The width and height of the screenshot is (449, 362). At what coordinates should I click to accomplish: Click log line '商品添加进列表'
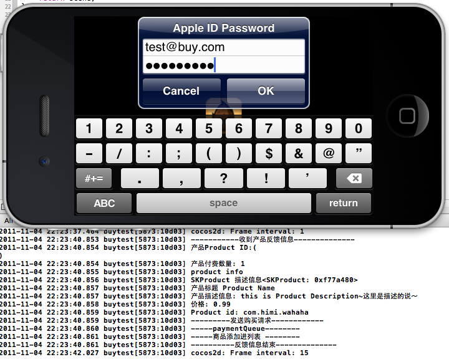(237, 336)
